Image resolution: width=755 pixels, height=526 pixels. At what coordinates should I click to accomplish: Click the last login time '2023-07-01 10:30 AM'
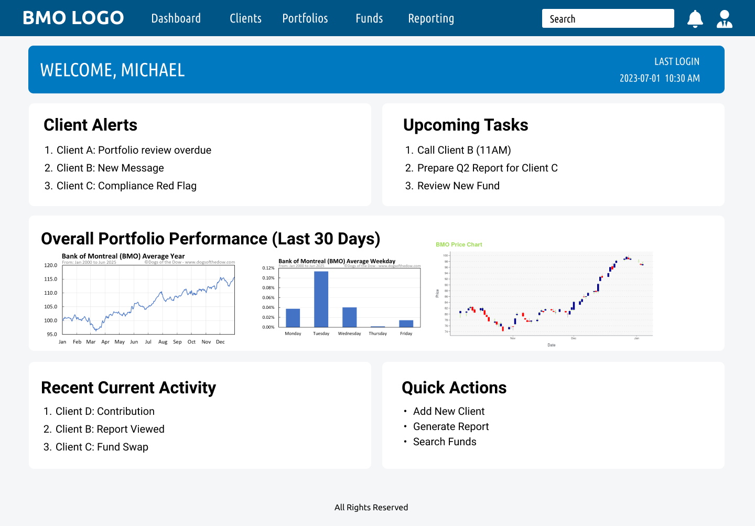point(660,78)
